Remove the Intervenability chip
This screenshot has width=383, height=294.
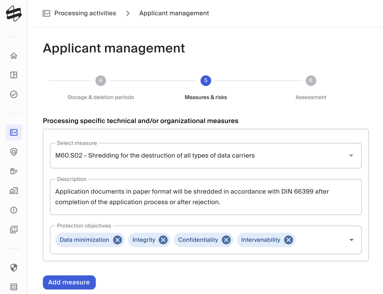289,240
